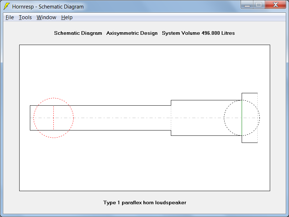Open the Tools menu
This screenshot has height=217, width=289.
pos(25,17)
